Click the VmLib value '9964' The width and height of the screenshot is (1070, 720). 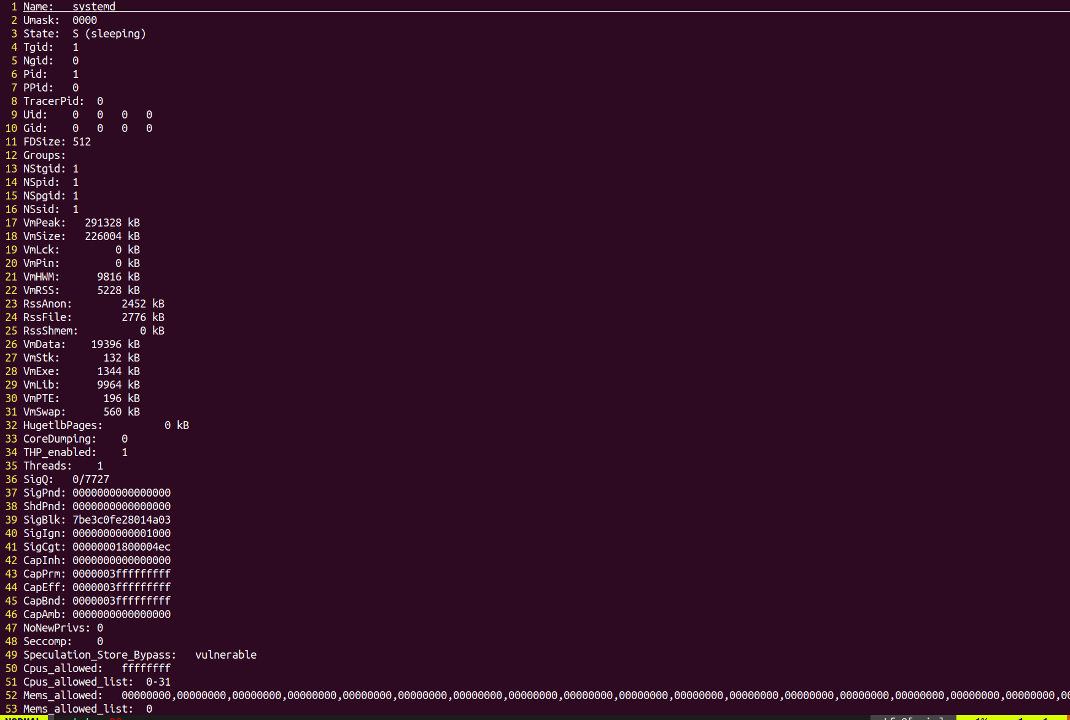[x=109, y=385]
